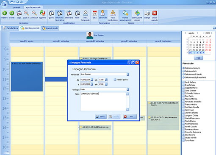Screen dimensions: 216x155
Task: Select the Seleziona tutti radio button
Action: click(184, 71)
